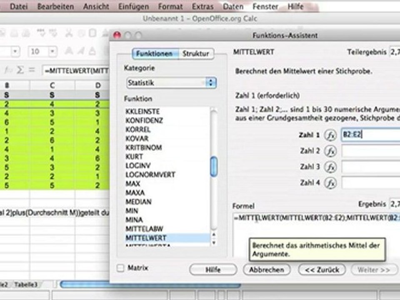The height and width of the screenshot is (300, 400).
Task: Open the Format menu
Action: (x=170, y=6)
